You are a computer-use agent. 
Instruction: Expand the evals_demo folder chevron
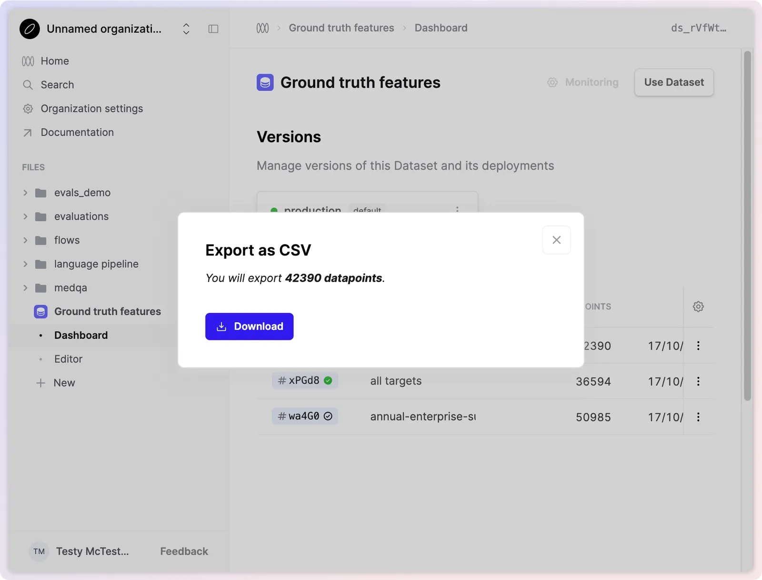(25, 193)
